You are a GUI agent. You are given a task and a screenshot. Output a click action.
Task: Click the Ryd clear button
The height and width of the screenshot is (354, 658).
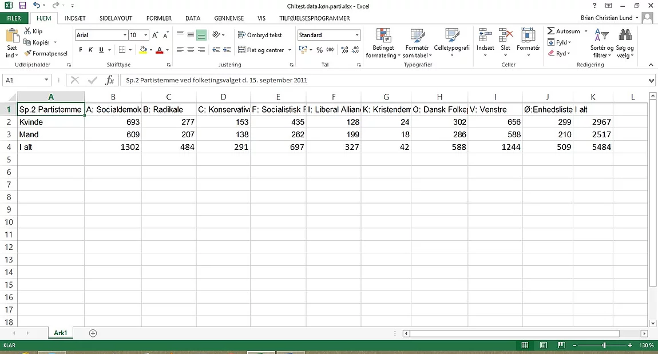(558, 53)
